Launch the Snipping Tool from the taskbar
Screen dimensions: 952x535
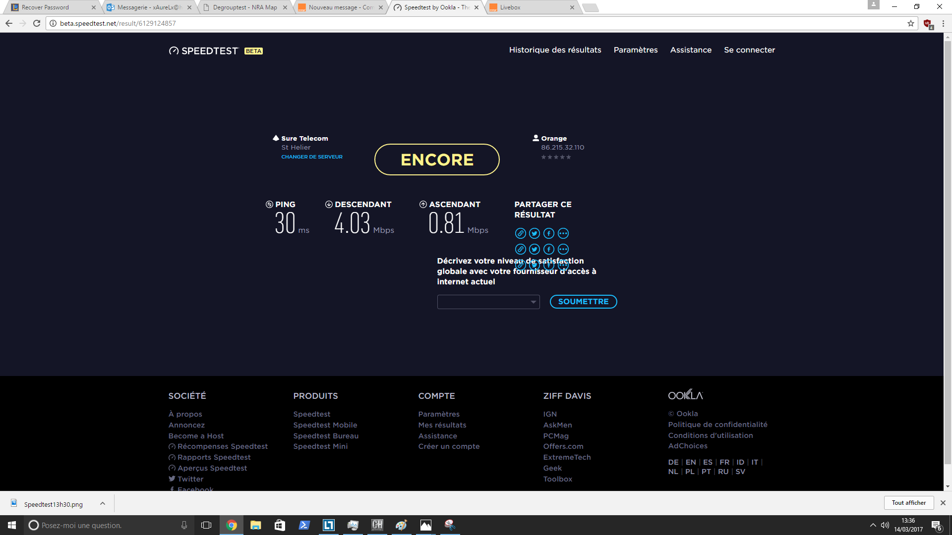[449, 525]
